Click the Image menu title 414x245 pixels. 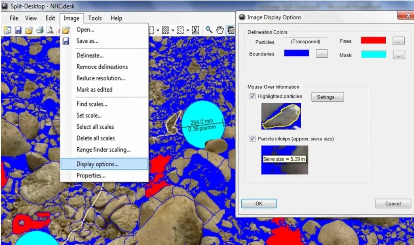tap(72, 18)
